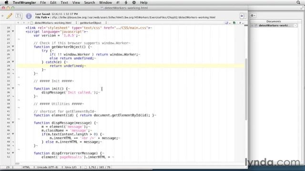Open the gear action menu in drawer
This screenshot has width=305, height=171.
pyautogui.click(x=253, y=16)
